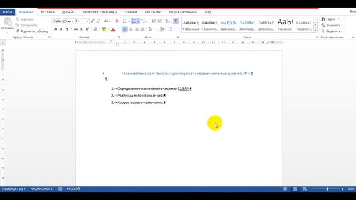Click the proofing book icon in status bar
The image size is (356, 200).
[61, 189]
